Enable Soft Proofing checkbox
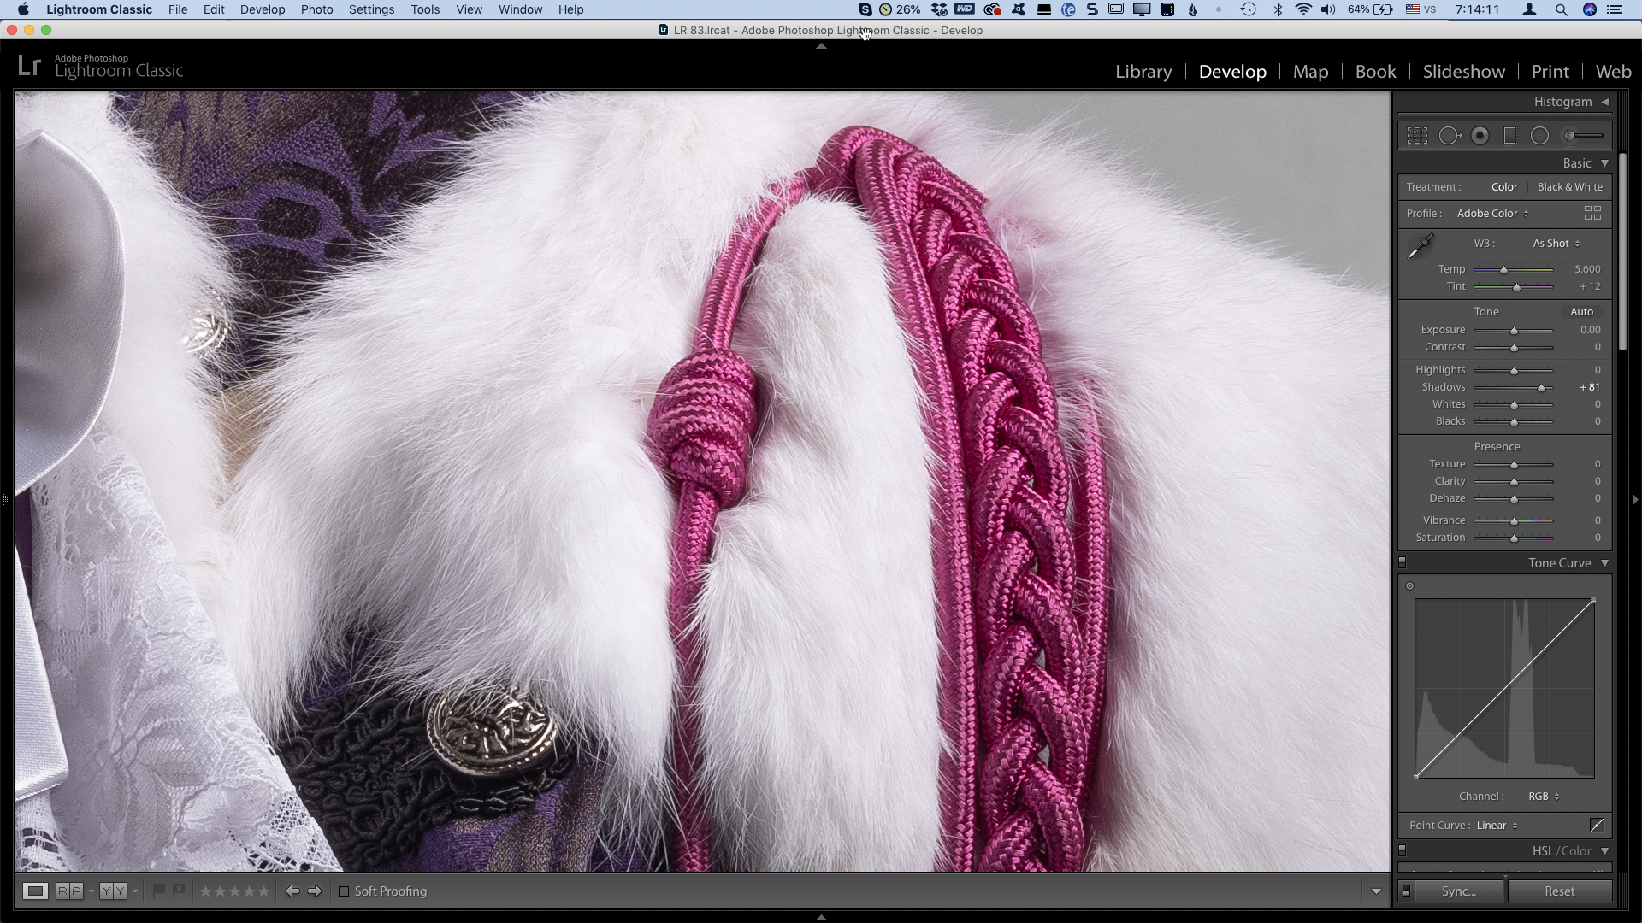The width and height of the screenshot is (1642, 923). point(344,891)
